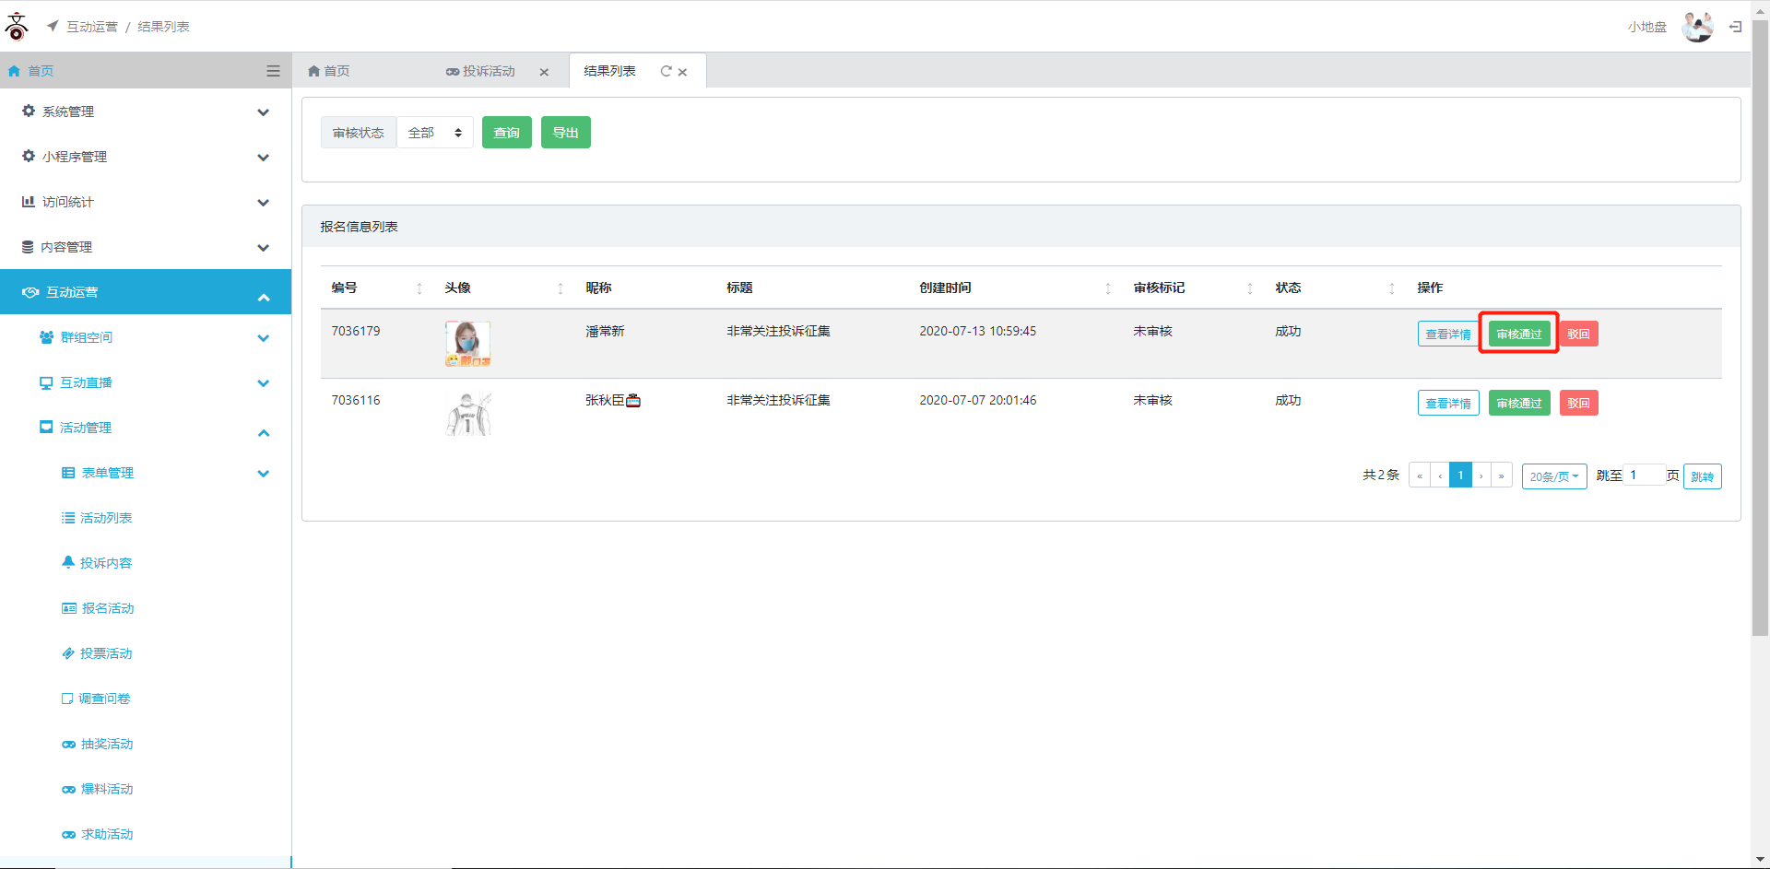Click the logout icon at top right

1735,27
